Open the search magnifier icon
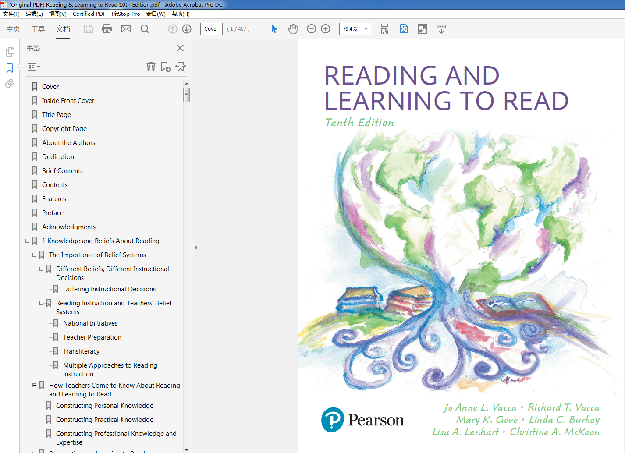Viewport: 625px width, 453px height. pos(145,29)
